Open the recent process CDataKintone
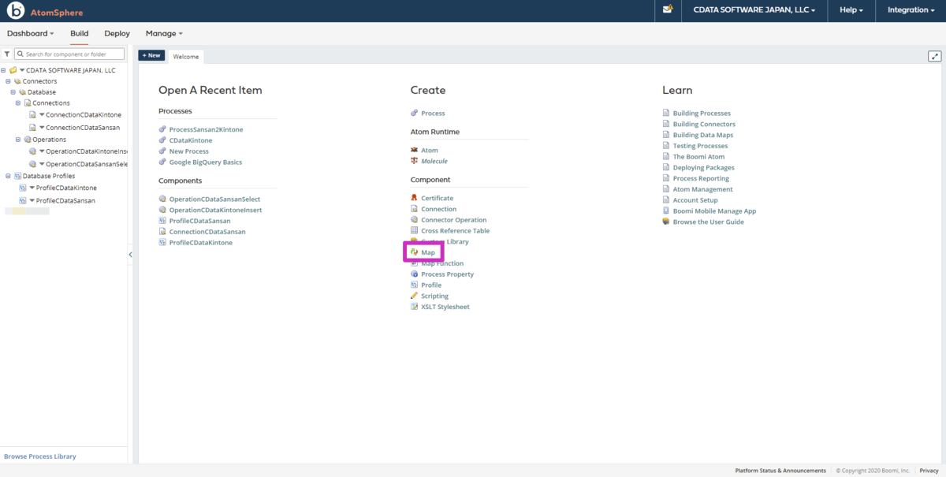Screen dimensions: 946x477 190,140
